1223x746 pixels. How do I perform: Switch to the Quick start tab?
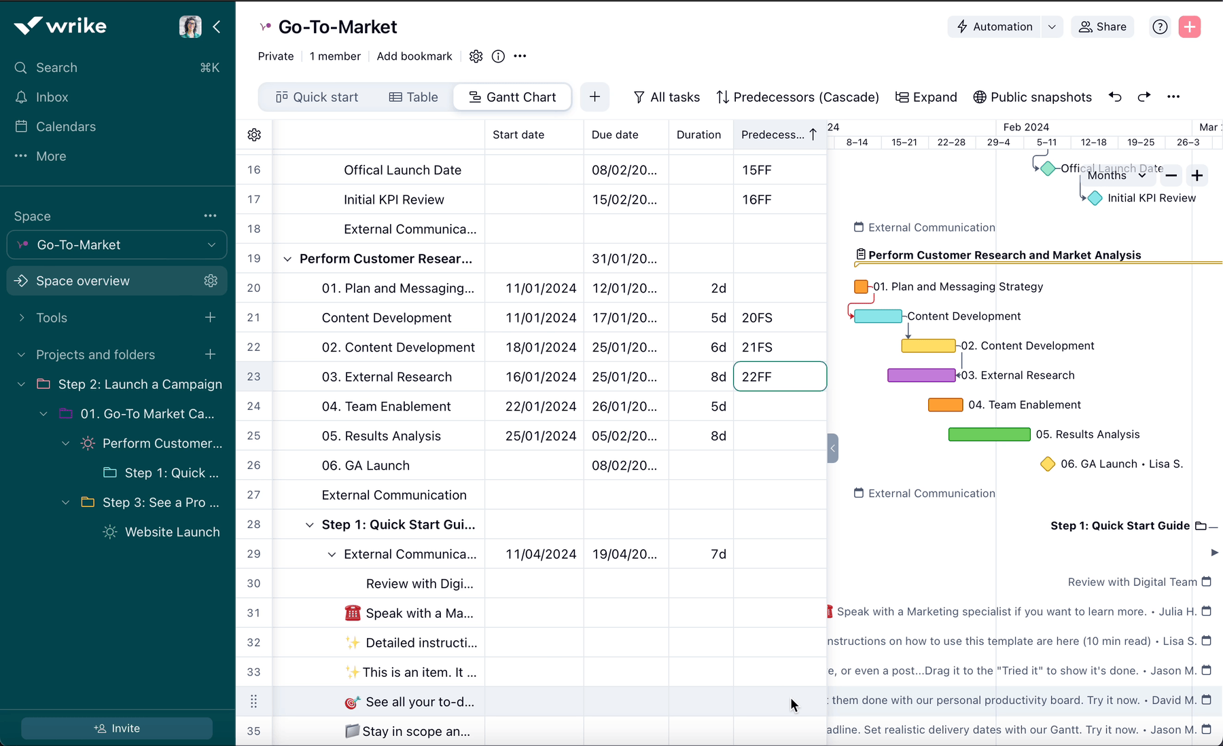pyautogui.click(x=317, y=97)
